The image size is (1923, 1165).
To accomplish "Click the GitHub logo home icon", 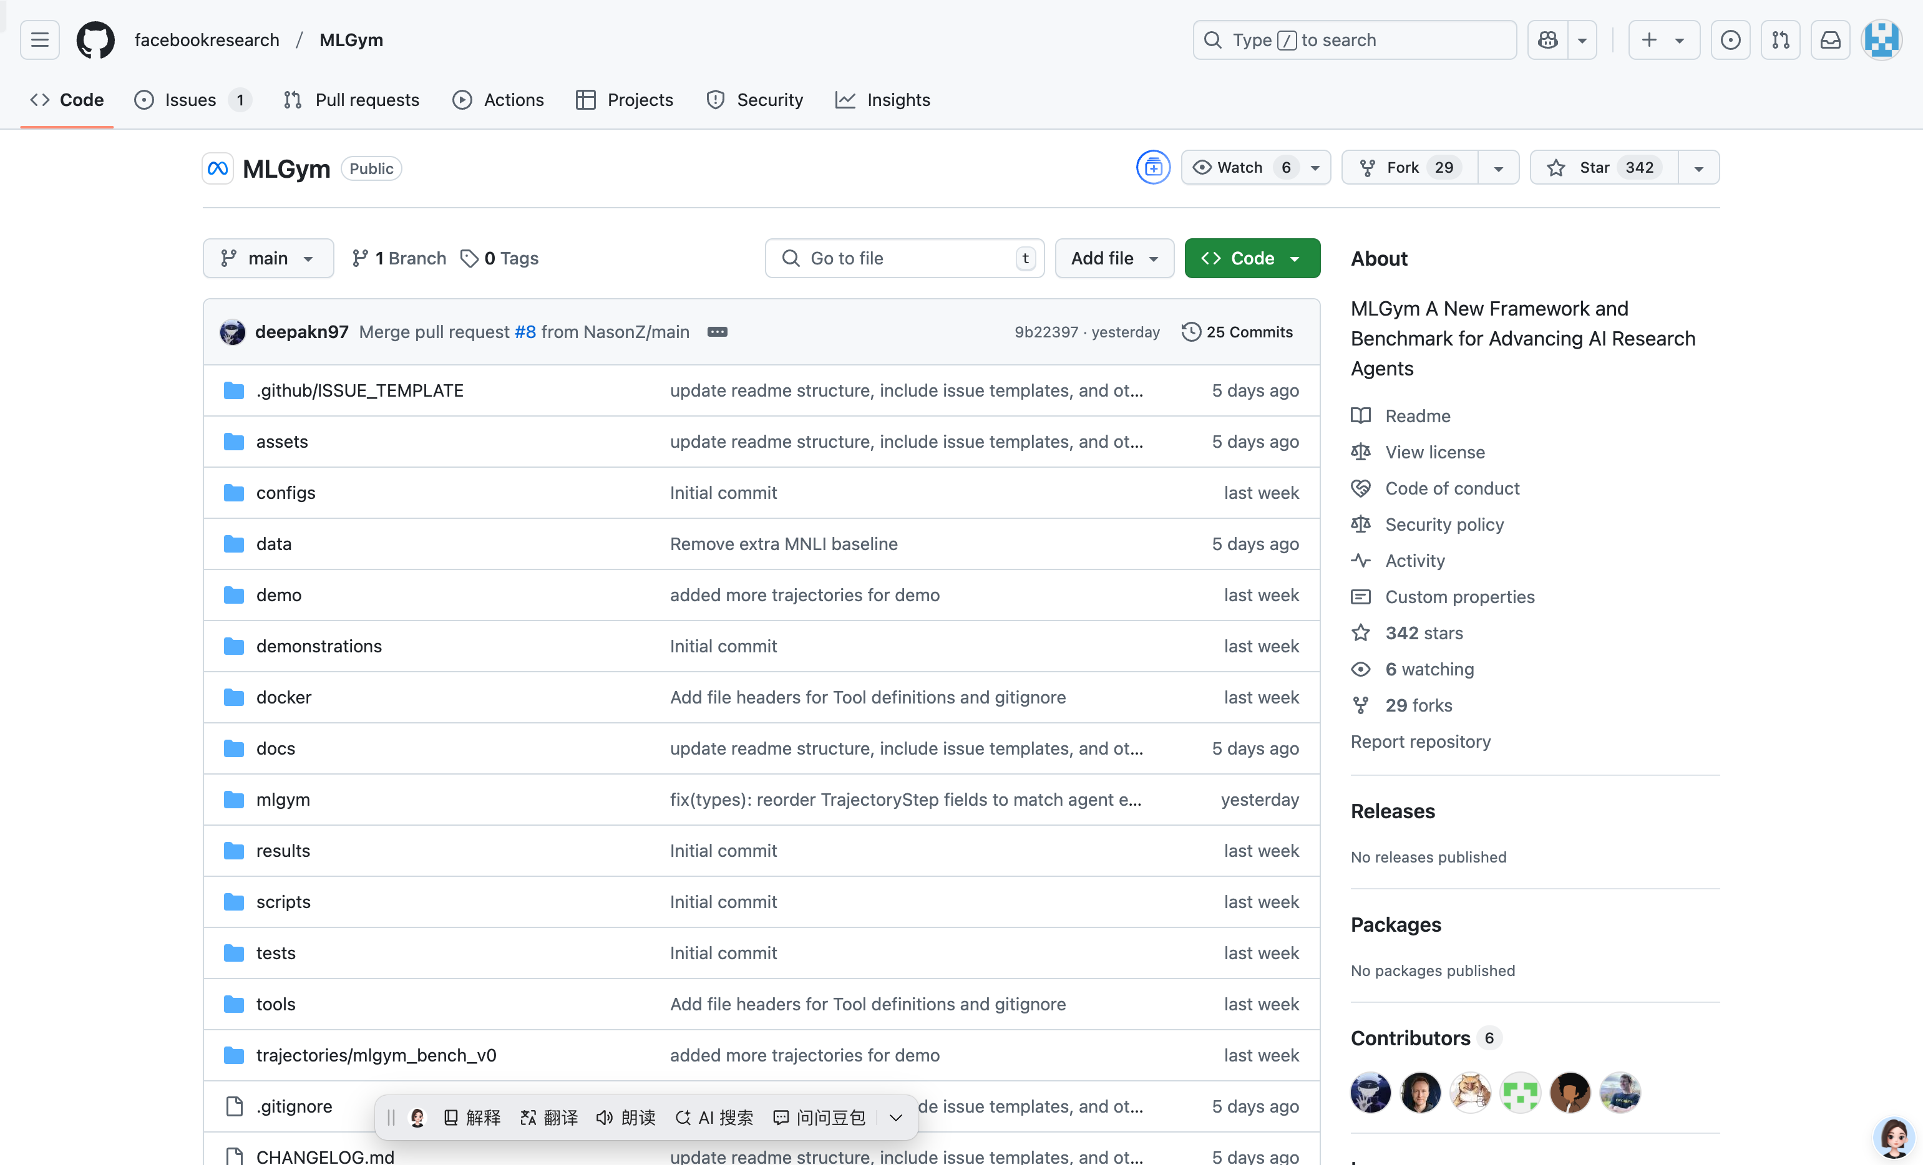I will point(95,40).
